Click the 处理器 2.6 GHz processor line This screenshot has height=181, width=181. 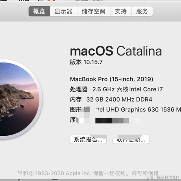tap(116, 89)
